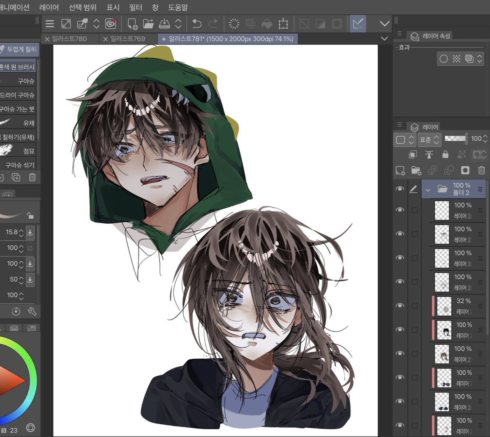This screenshot has height=437, width=490.
Task: Toggle checkbox beside the top 레이어 100 % layer
Action: (415, 210)
